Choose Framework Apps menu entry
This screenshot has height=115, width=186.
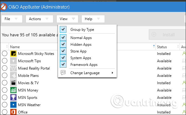87,65
